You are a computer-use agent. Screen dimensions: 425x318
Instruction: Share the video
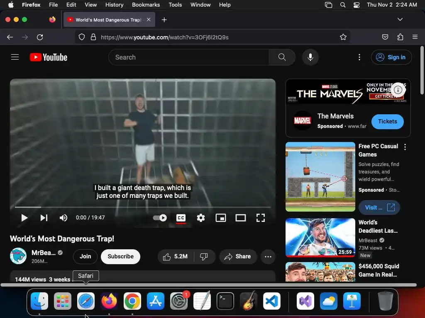(238, 257)
